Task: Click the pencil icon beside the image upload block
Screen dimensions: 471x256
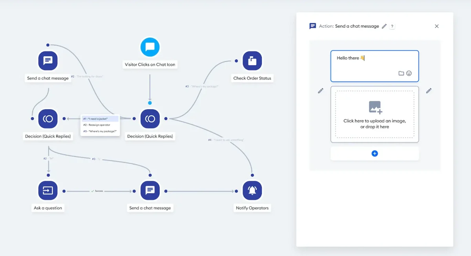Action: pyautogui.click(x=429, y=90)
